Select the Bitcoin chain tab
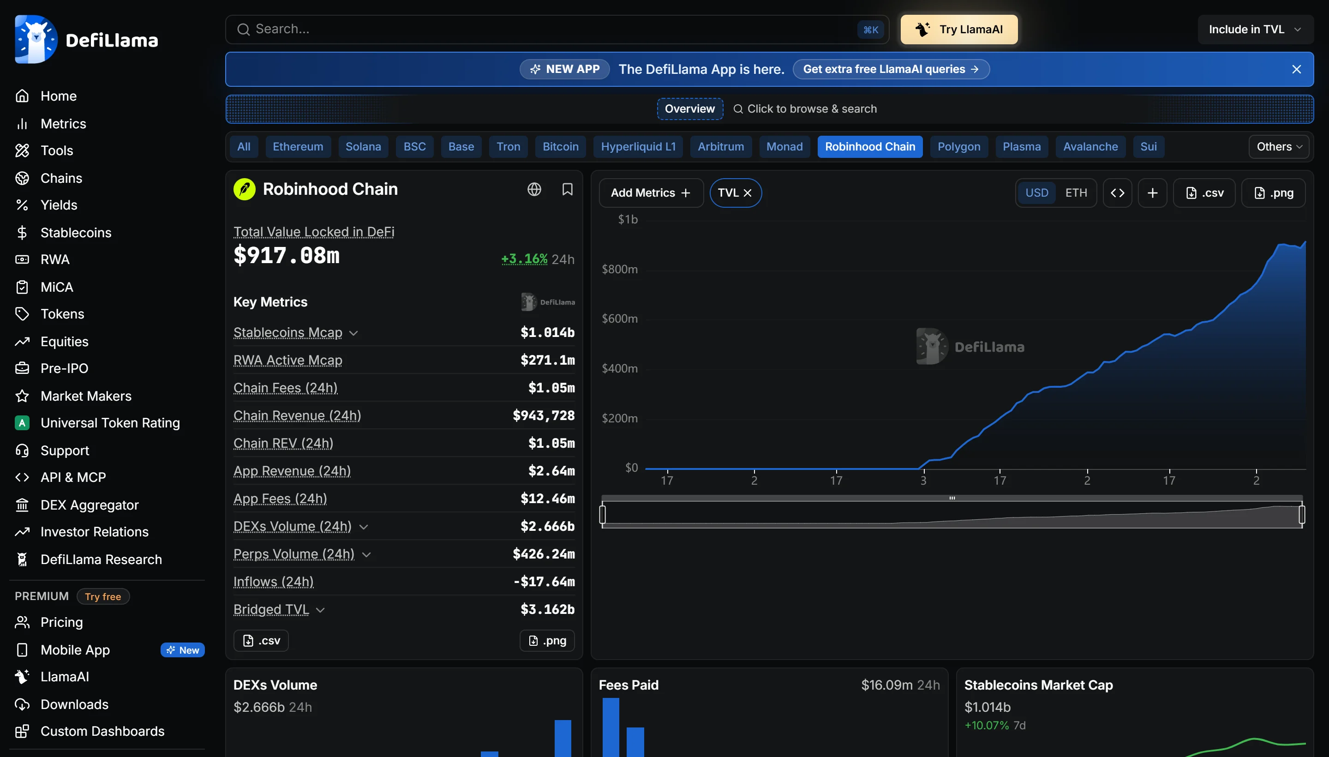The width and height of the screenshot is (1329, 757). pyautogui.click(x=560, y=147)
